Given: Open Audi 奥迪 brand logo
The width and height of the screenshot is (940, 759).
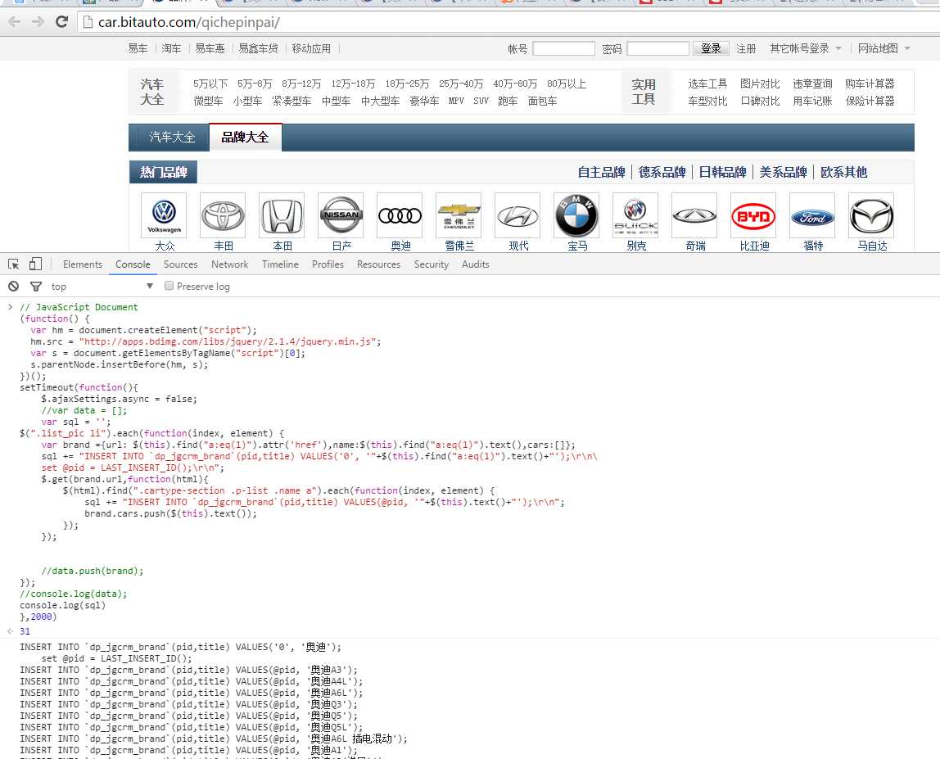Looking at the screenshot, I should pos(400,215).
